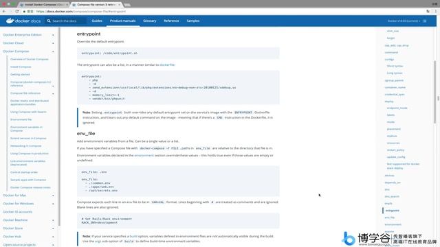This screenshot has height=247, width=440.
Task: Jump to endpoint_mode in contents list
Action: click(x=397, y=108)
